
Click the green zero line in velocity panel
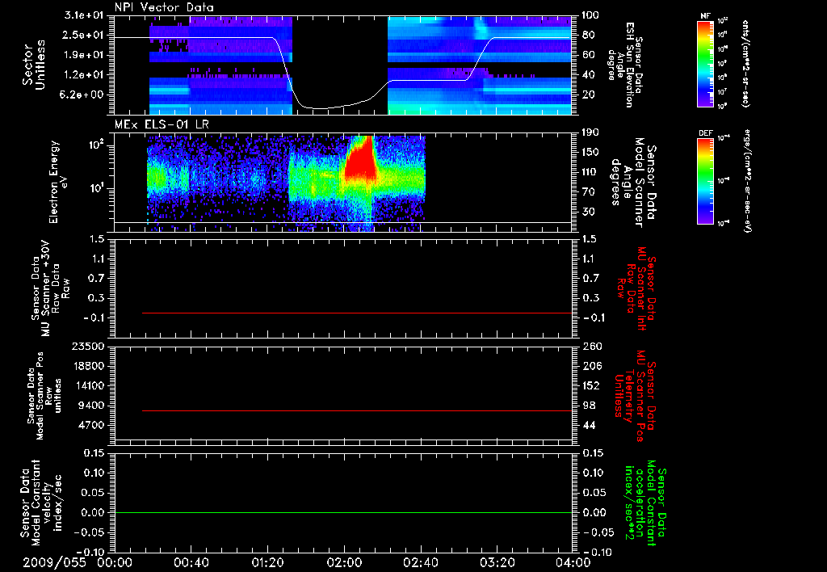(343, 512)
